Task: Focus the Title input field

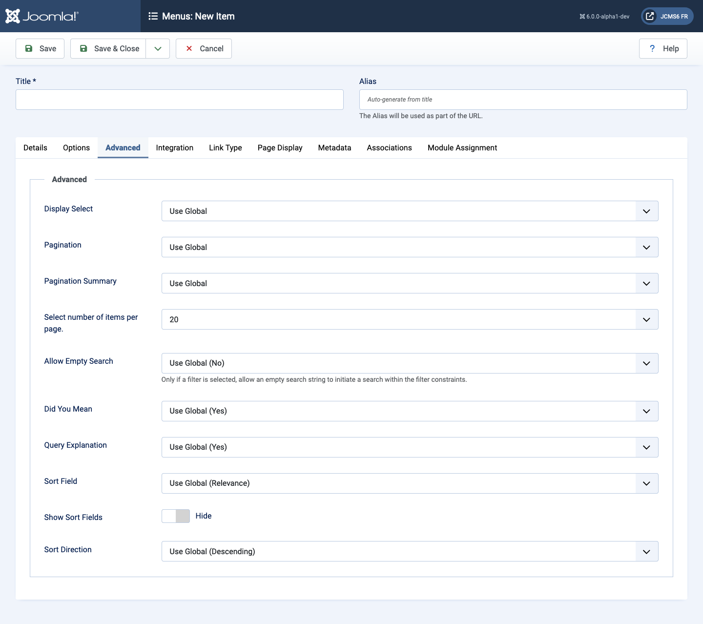Action: click(180, 100)
